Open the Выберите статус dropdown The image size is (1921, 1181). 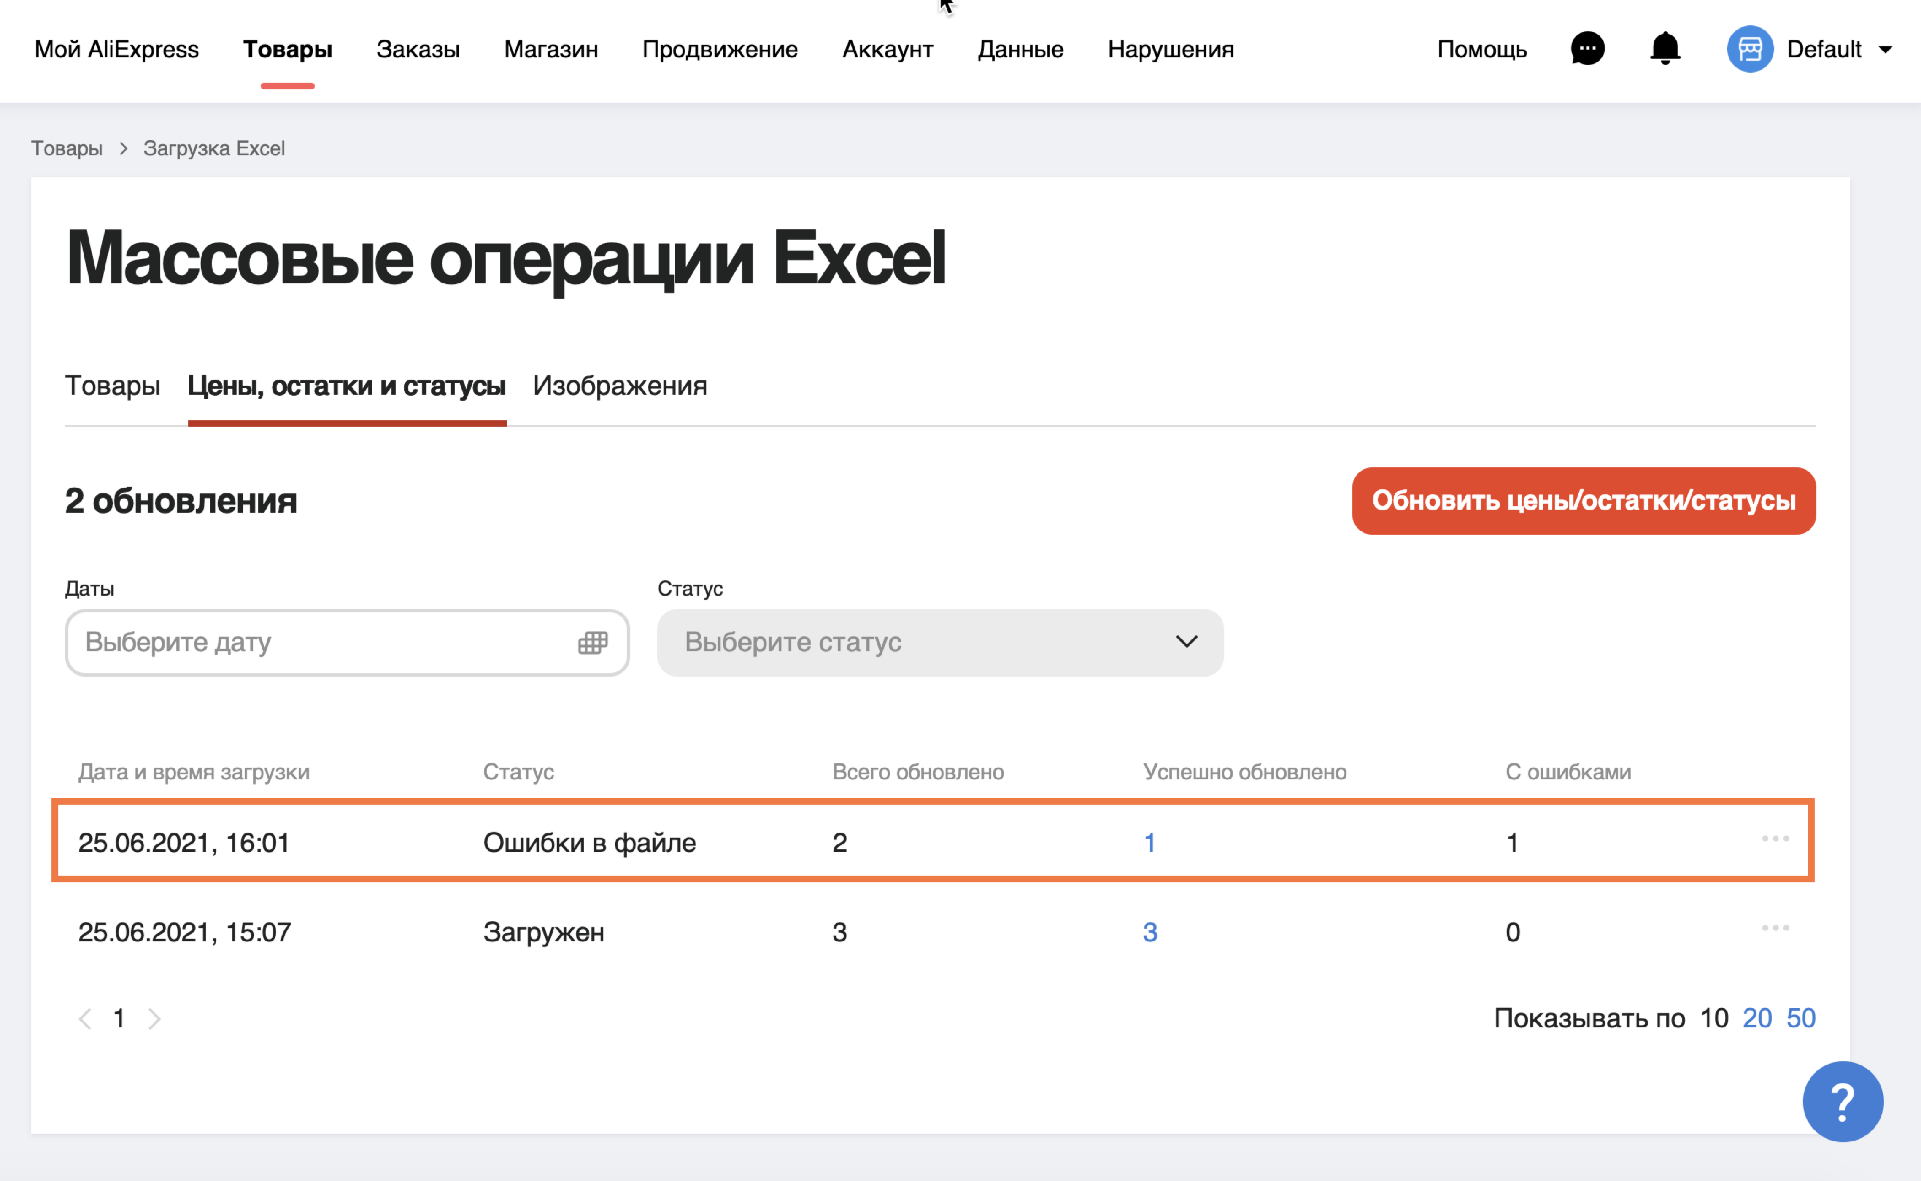coord(940,642)
